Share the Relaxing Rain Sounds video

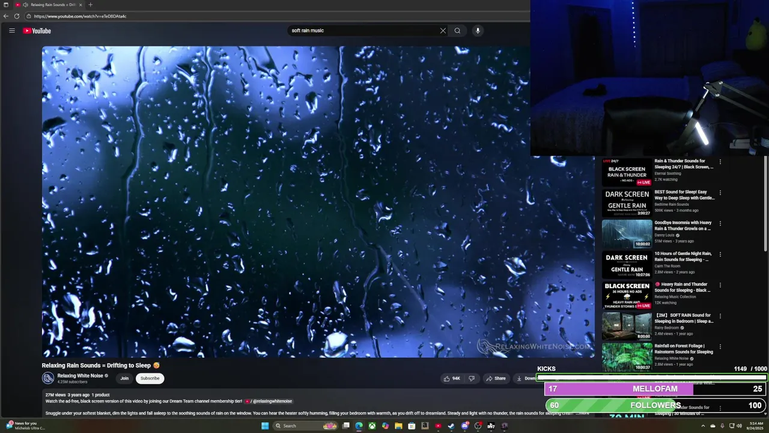point(496,378)
